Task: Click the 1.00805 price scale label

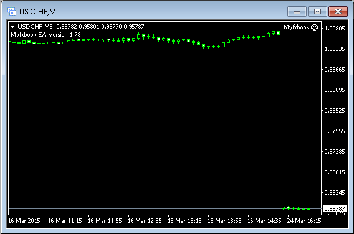Action: pos(335,29)
